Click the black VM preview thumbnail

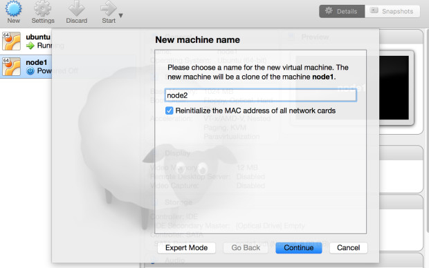(394, 88)
